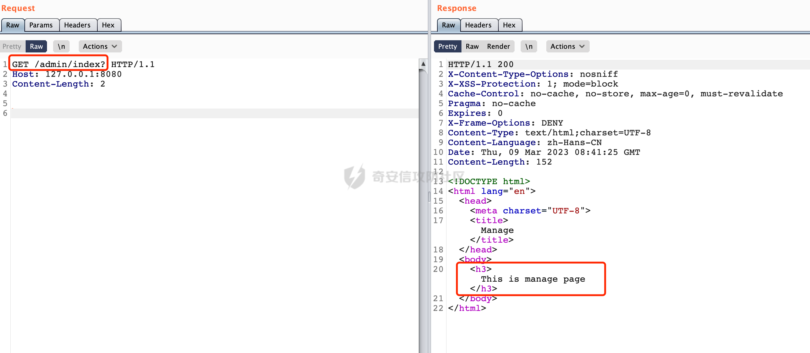Switch to request Params tab
810x353 pixels.
click(x=41, y=25)
